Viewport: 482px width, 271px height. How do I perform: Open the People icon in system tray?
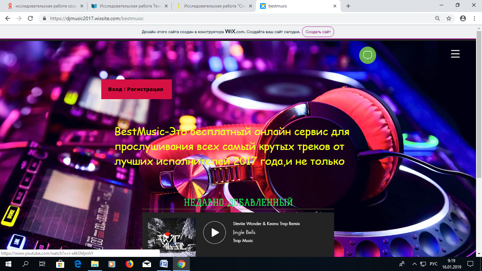tap(402, 264)
